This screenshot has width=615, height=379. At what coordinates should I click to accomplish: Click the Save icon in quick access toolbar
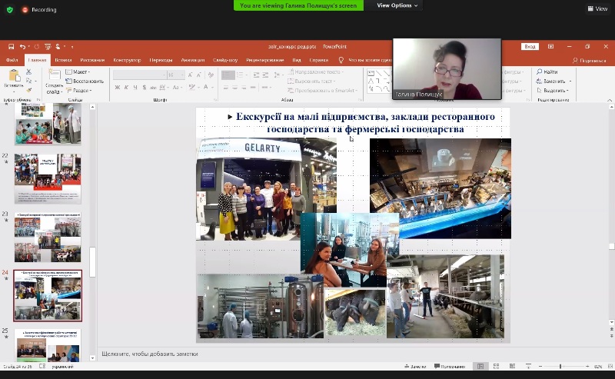(11, 47)
